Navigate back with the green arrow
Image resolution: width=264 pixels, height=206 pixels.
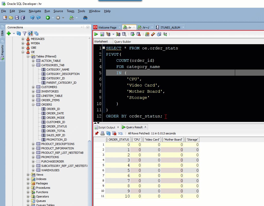(x=48, y=18)
